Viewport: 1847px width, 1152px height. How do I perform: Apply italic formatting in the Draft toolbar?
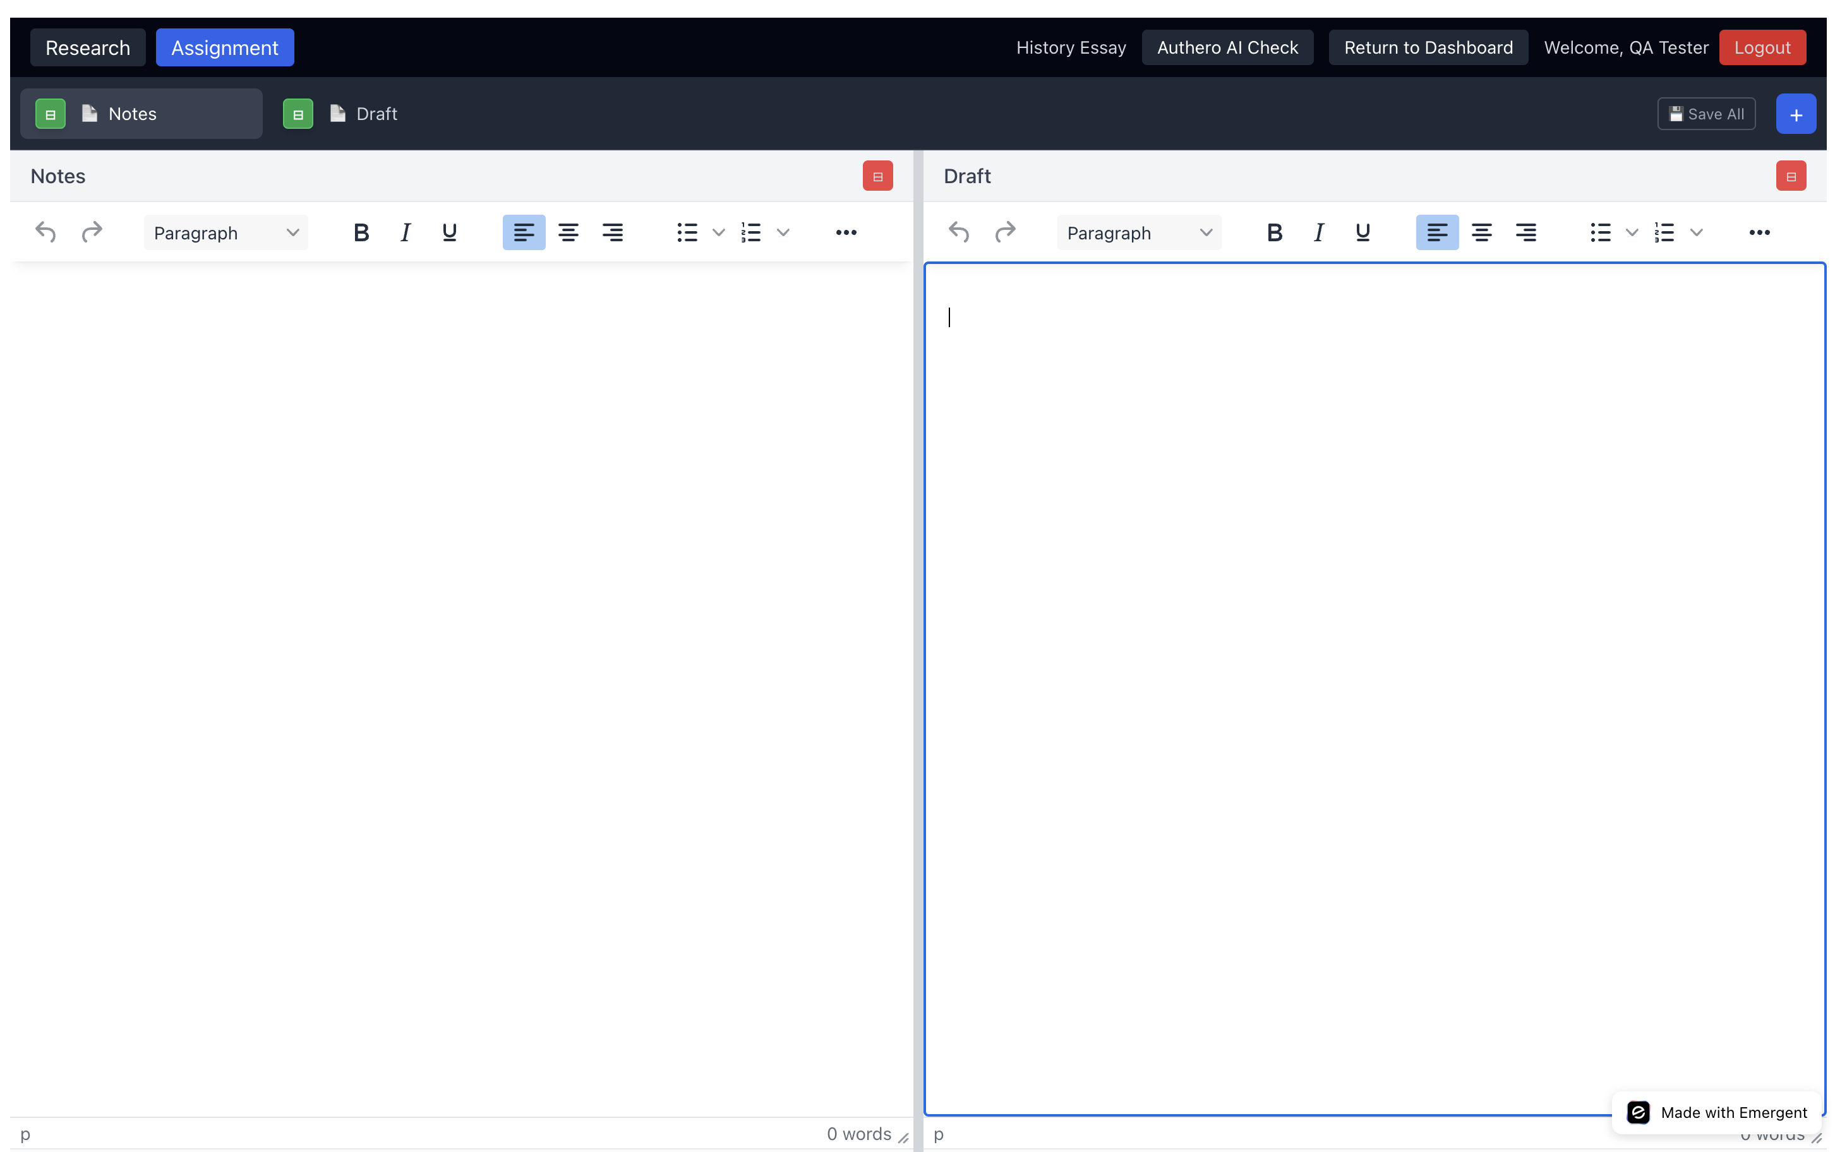click(1318, 232)
